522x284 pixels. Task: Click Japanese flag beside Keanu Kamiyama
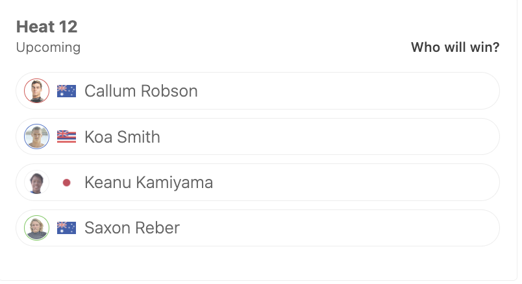point(67,183)
